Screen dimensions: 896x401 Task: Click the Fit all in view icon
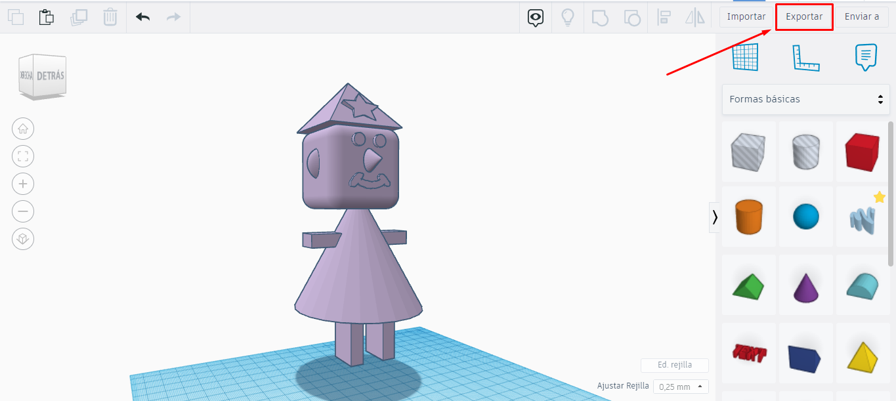point(23,156)
